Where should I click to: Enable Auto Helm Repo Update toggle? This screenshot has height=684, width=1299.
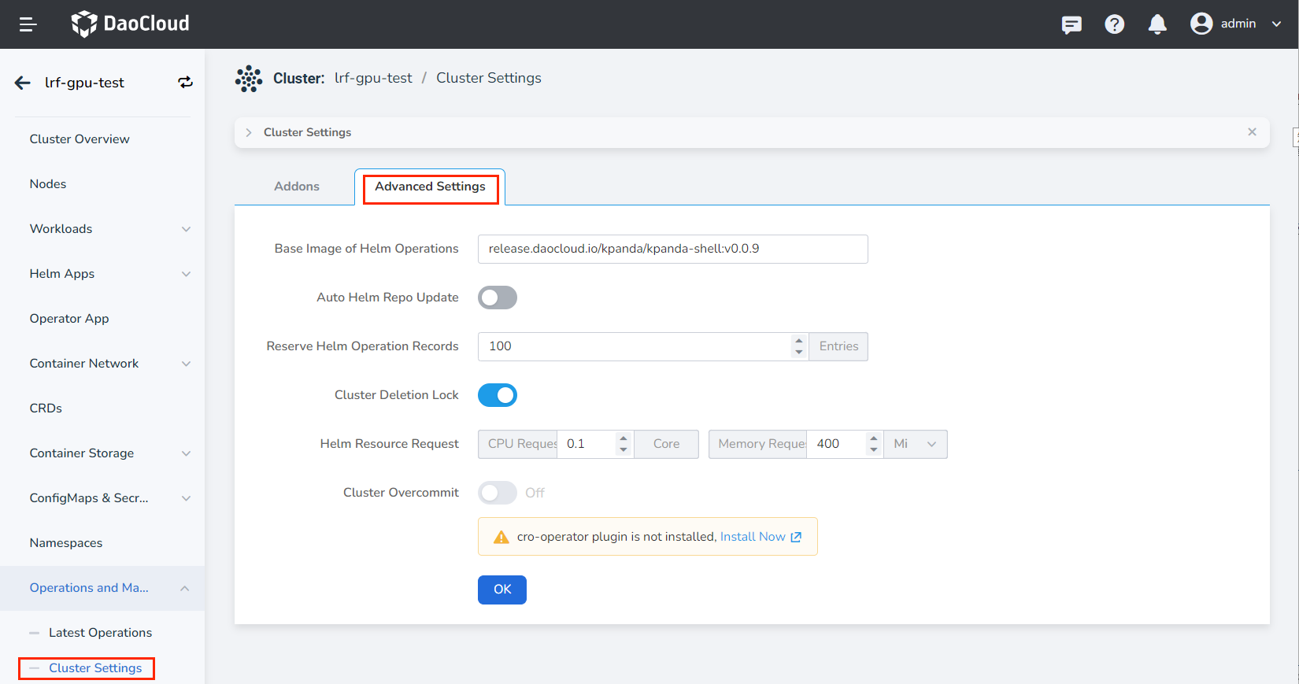(497, 298)
